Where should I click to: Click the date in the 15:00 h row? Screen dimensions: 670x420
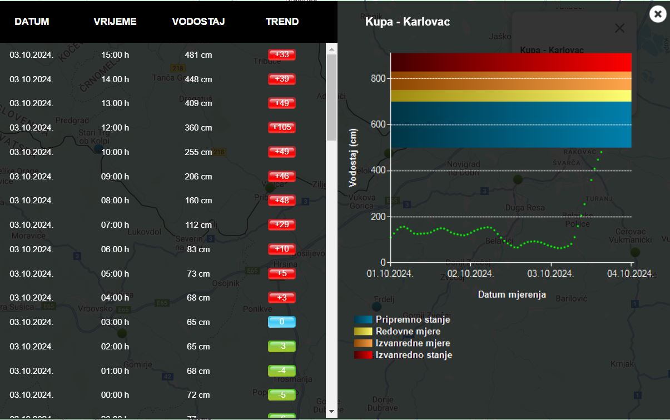click(32, 55)
